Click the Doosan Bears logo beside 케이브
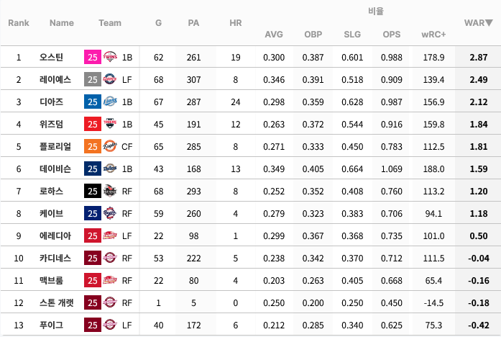 (x=110, y=213)
